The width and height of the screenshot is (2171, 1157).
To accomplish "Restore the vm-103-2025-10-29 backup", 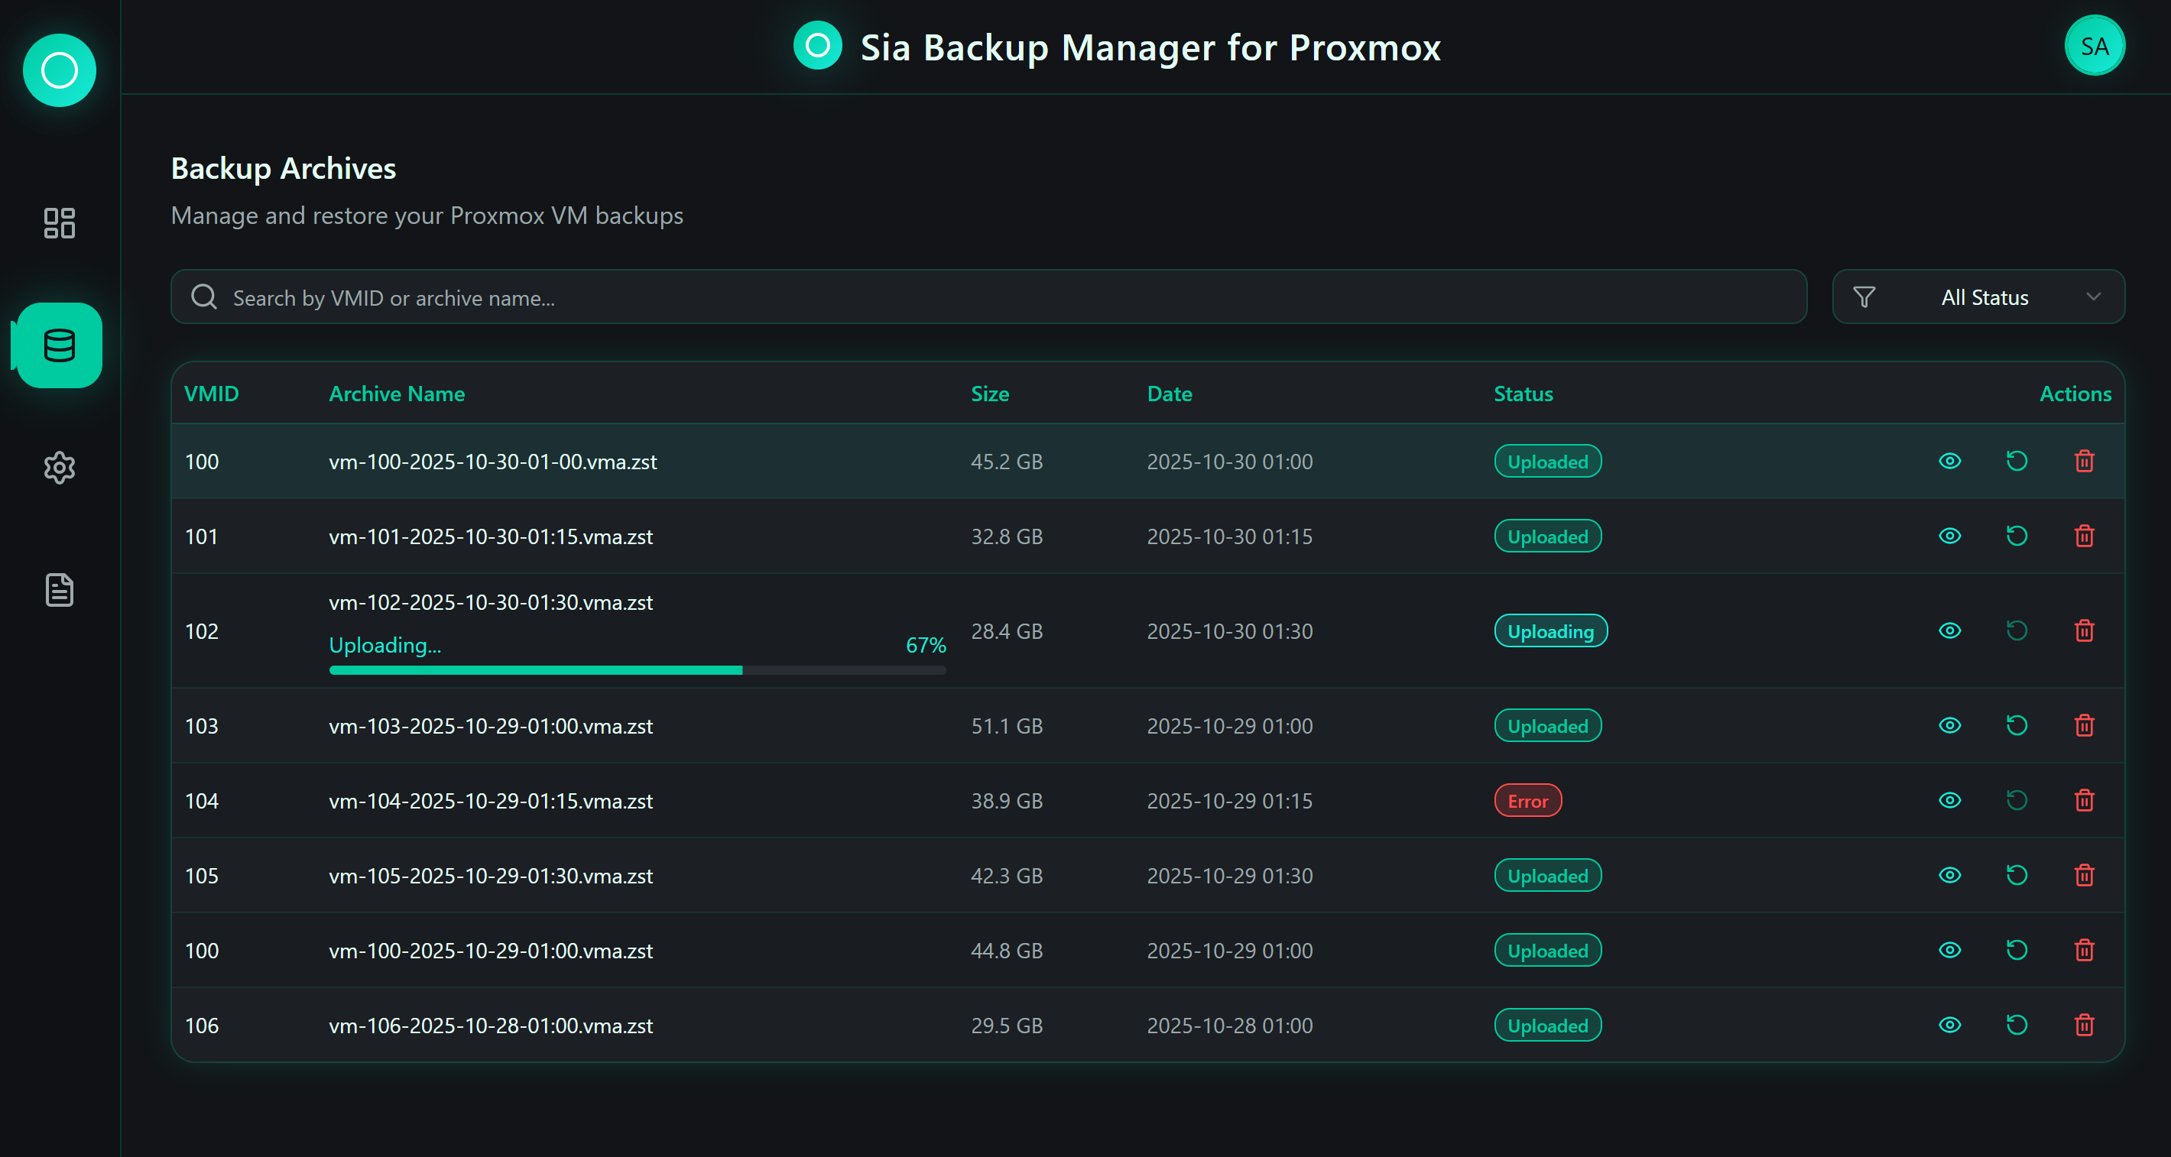I will click(x=2016, y=725).
